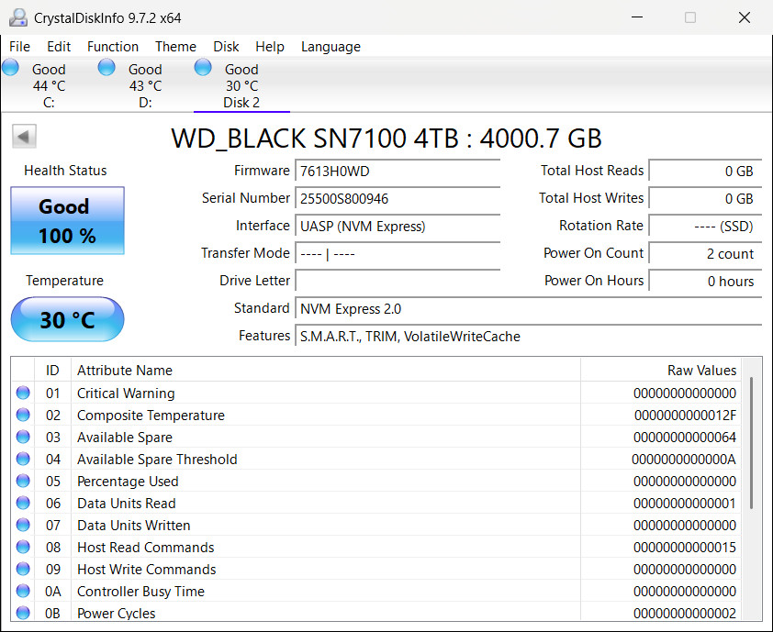Open the Function menu
This screenshot has width=773, height=632.
click(113, 47)
